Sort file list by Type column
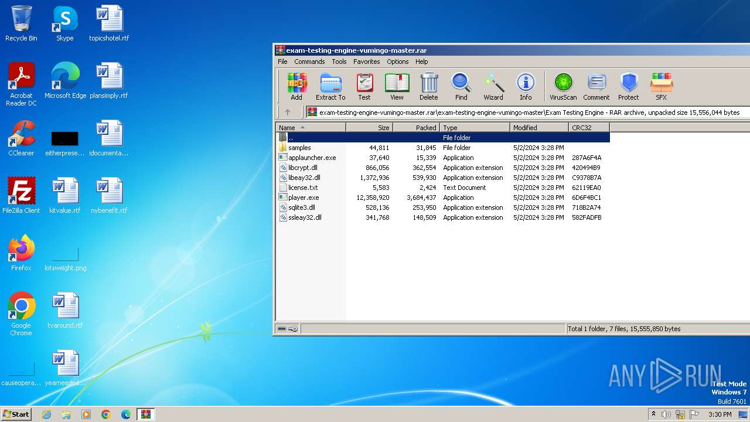The height and width of the screenshot is (422, 750). coord(475,127)
